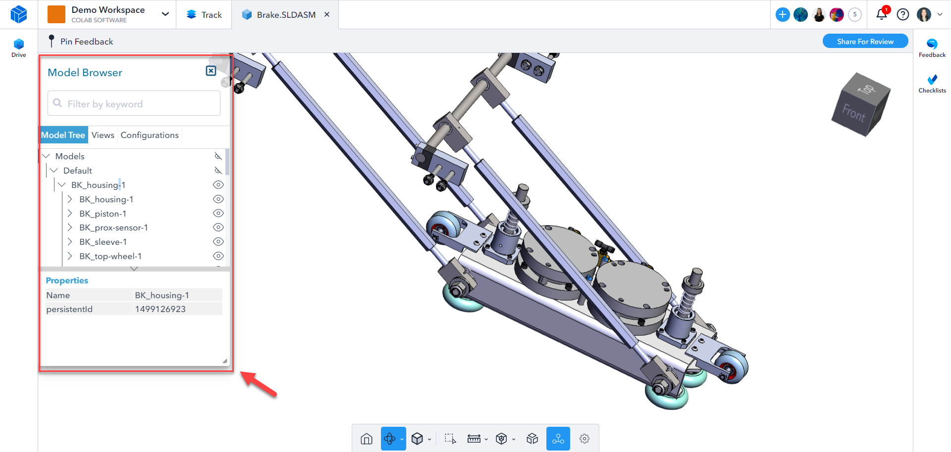Image resolution: width=951 pixels, height=452 pixels.
Task: Click the globe collaborator avatar
Action: tap(800, 14)
